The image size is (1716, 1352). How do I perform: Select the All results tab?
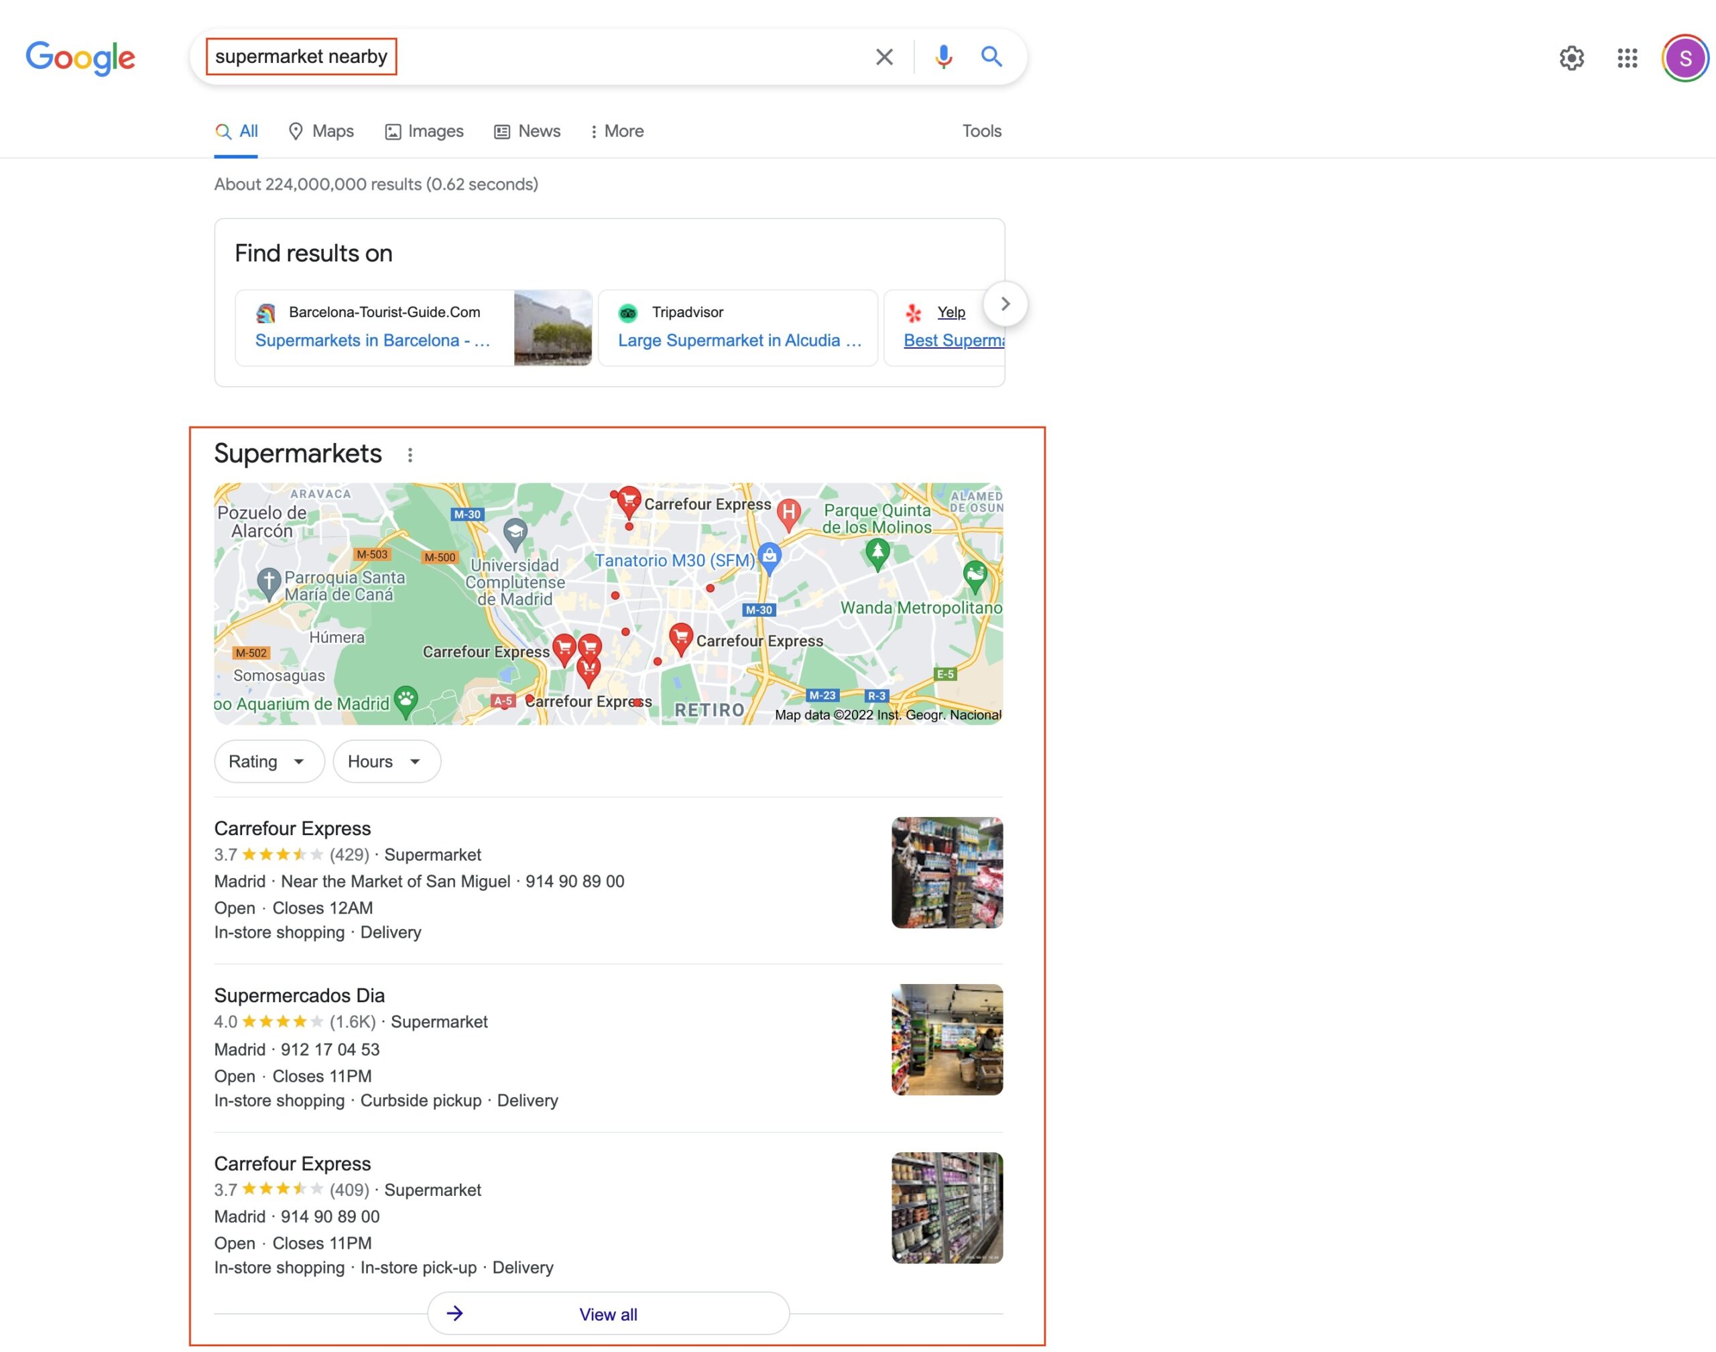click(x=237, y=131)
